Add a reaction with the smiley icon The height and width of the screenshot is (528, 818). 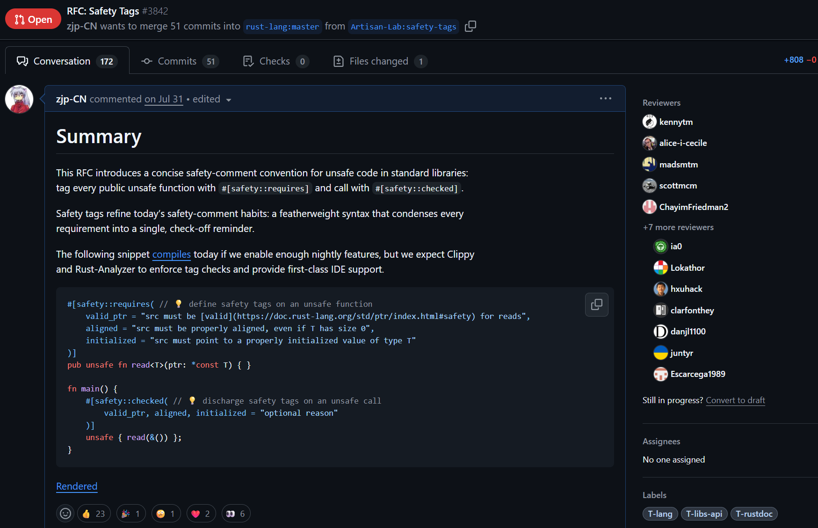click(x=65, y=514)
